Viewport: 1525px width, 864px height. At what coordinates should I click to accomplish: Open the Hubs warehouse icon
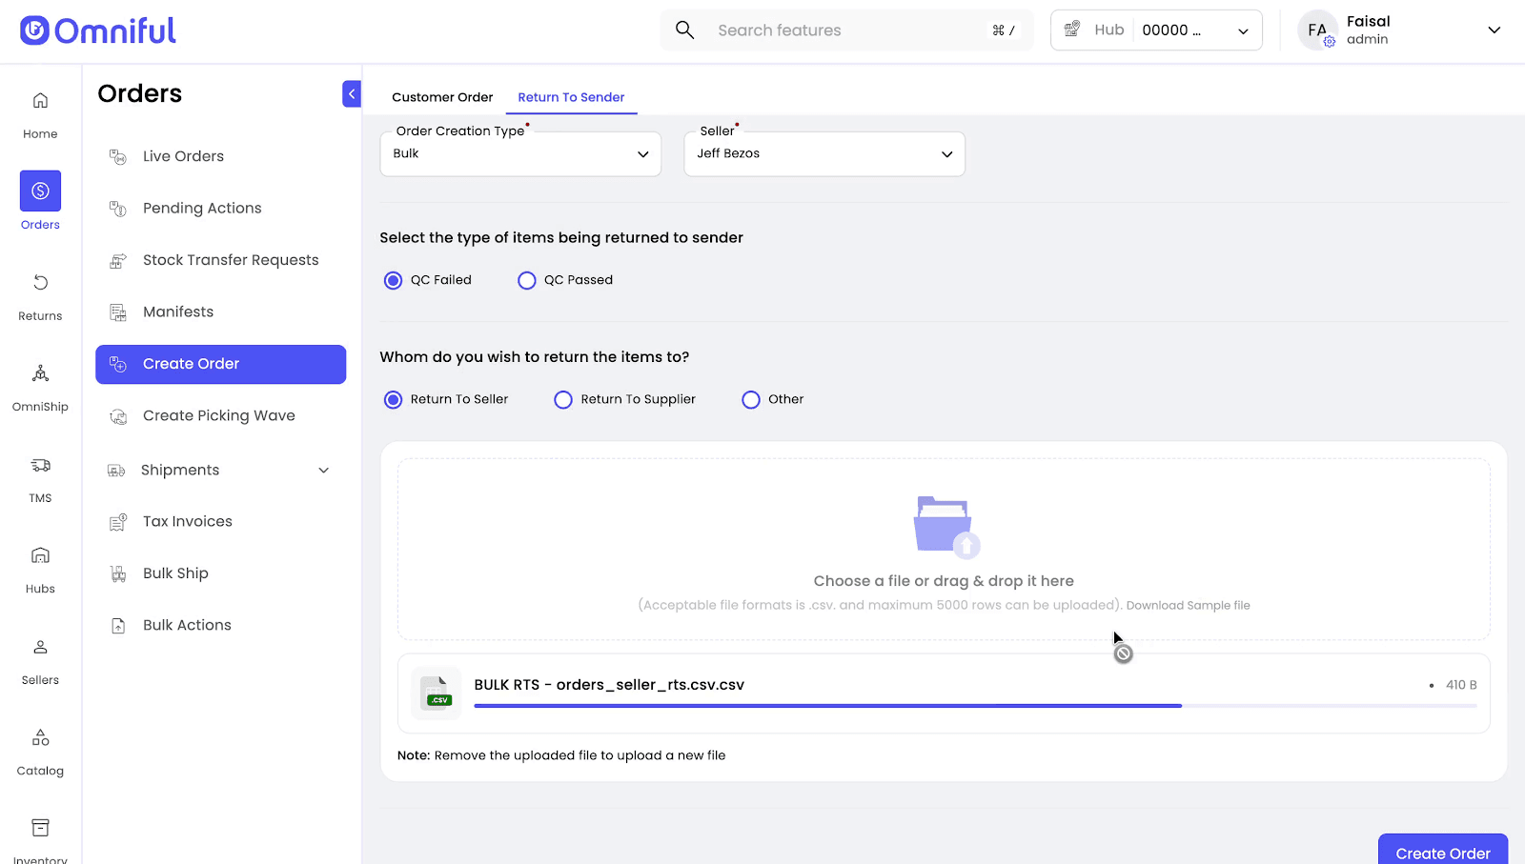tap(40, 556)
